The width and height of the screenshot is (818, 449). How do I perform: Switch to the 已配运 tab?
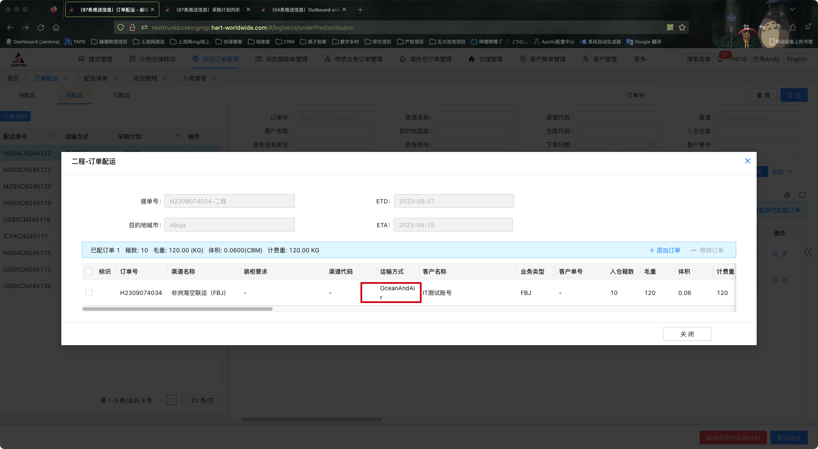121,95
